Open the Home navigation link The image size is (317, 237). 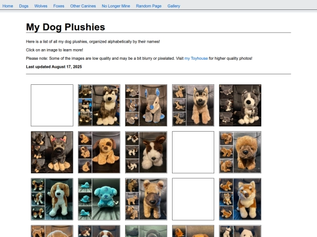coord(8,6)
